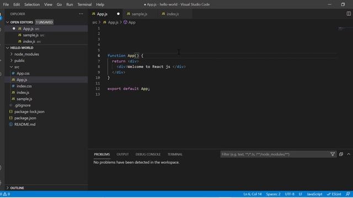Image resolution: width=353 pixels, height=198 pixels.
Task: Click JavaScript language mode selector
Action: click(x=314, y=194)
